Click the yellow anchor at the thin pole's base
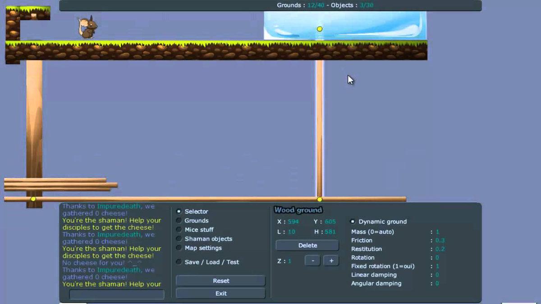 pos(320,199)
